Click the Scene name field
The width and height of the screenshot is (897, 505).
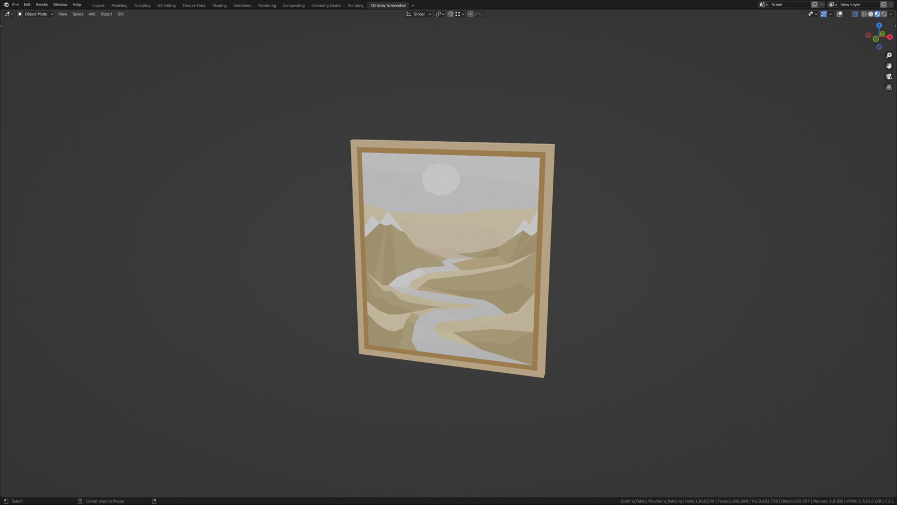tap(789, 4)
